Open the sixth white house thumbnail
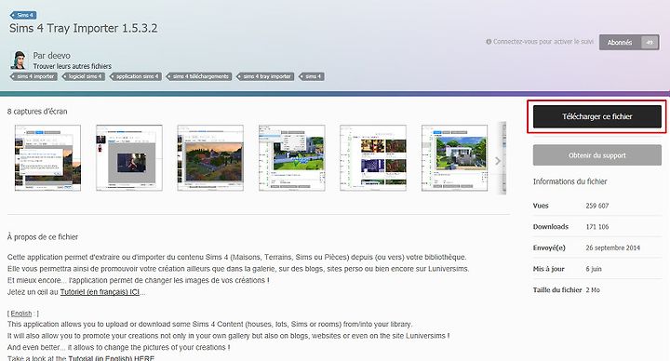 click(454, 157)
